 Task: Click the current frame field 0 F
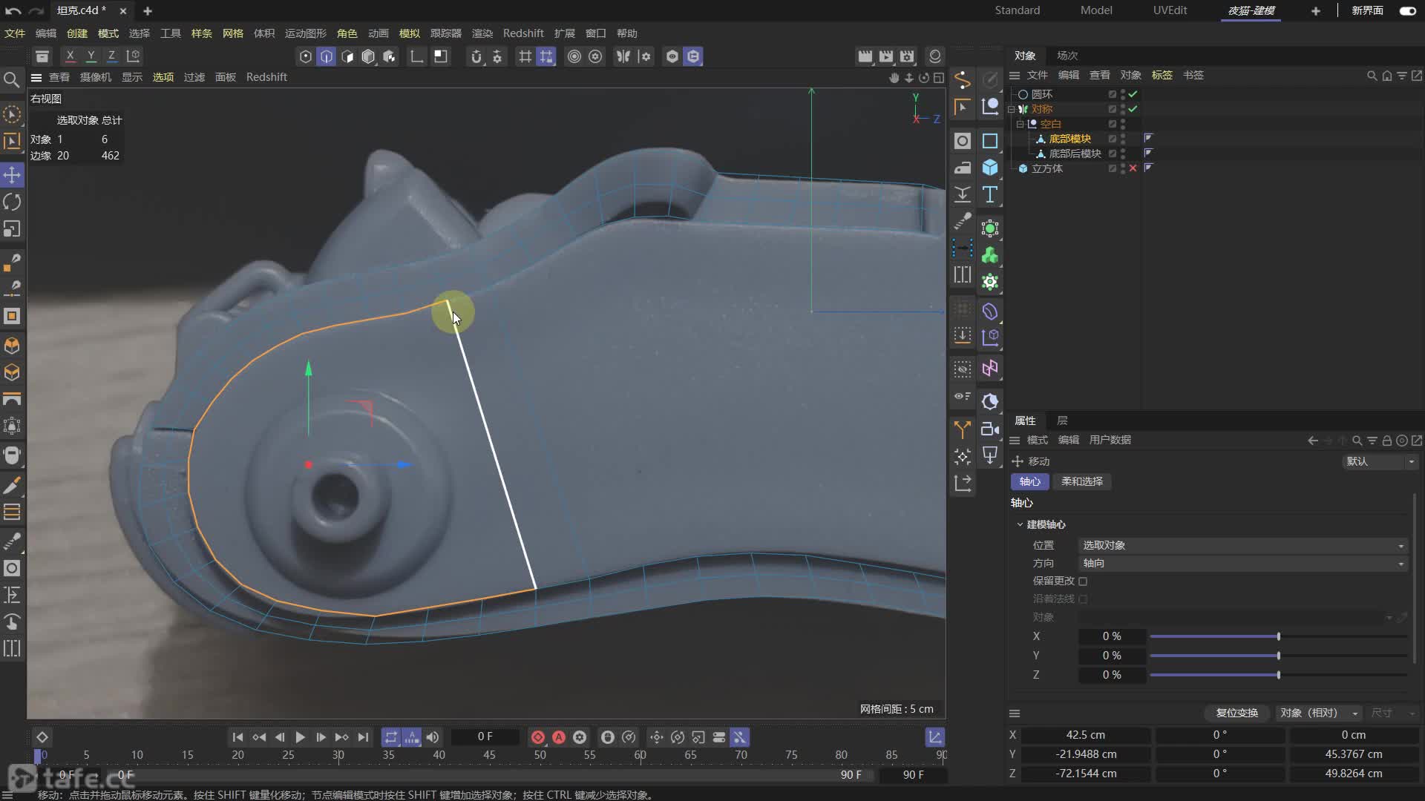[x=485, y=736]
